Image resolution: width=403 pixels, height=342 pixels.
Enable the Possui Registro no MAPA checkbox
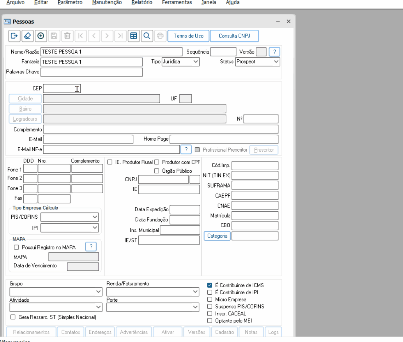pos(16,247)
